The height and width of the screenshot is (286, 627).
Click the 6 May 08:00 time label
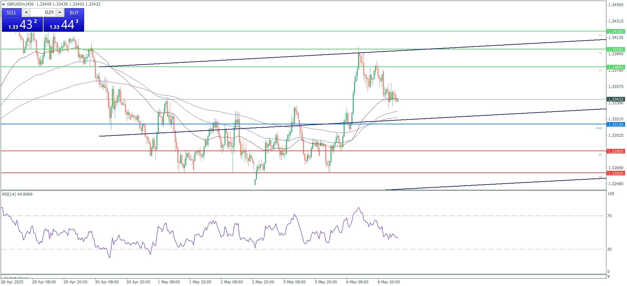[x=357, y=282]
